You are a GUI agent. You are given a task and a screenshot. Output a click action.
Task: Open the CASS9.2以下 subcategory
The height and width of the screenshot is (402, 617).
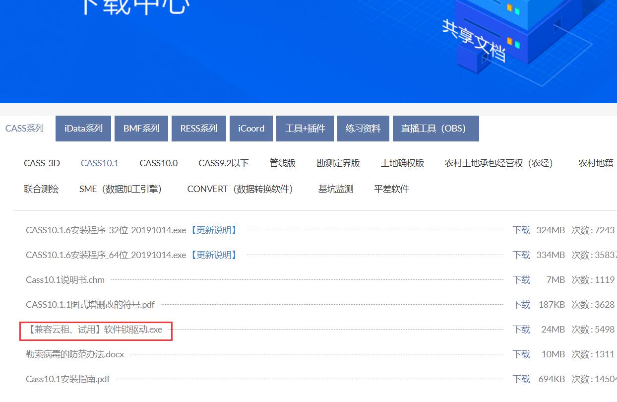pyautogui.click(x=224, y=163)
